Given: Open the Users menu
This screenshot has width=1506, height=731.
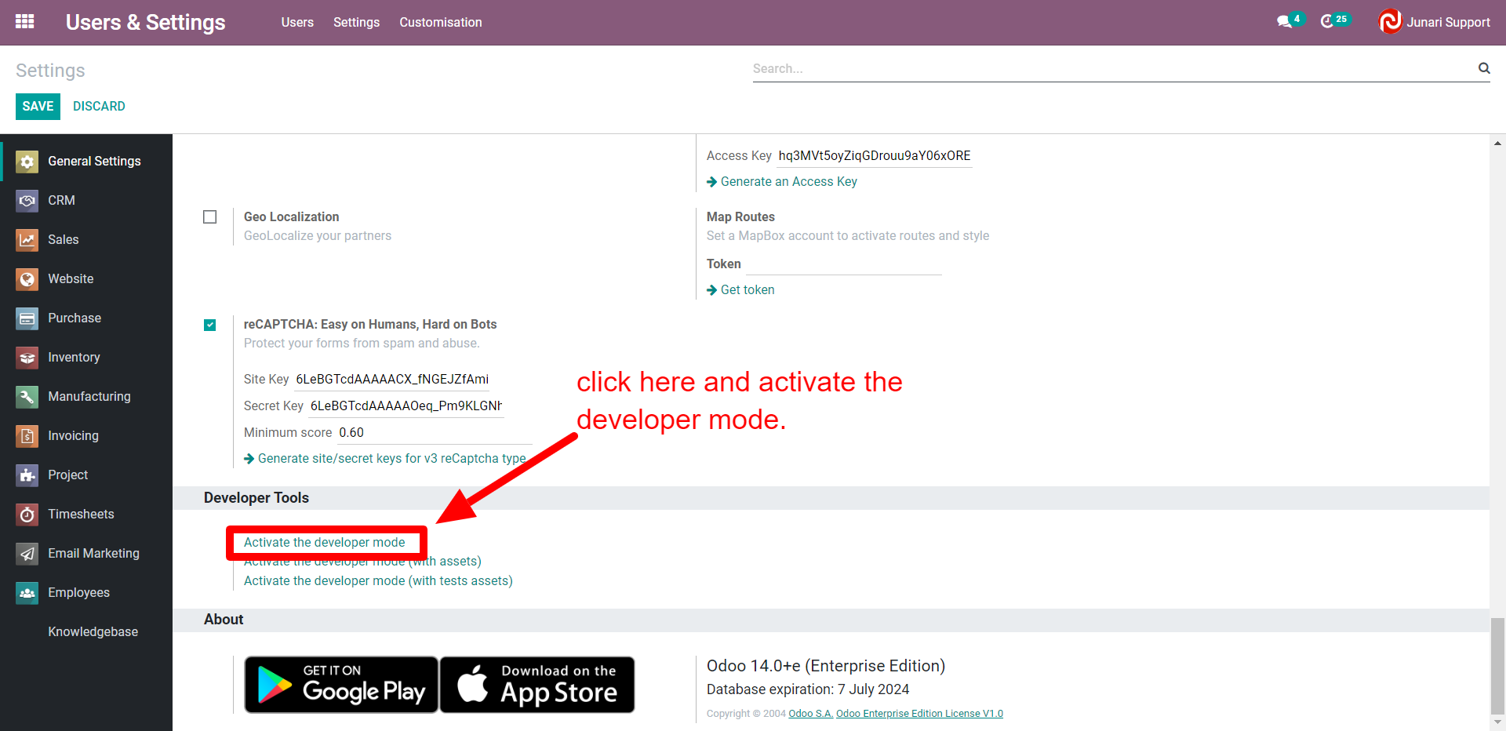Looking at the screenshot, I should point(297,22).
